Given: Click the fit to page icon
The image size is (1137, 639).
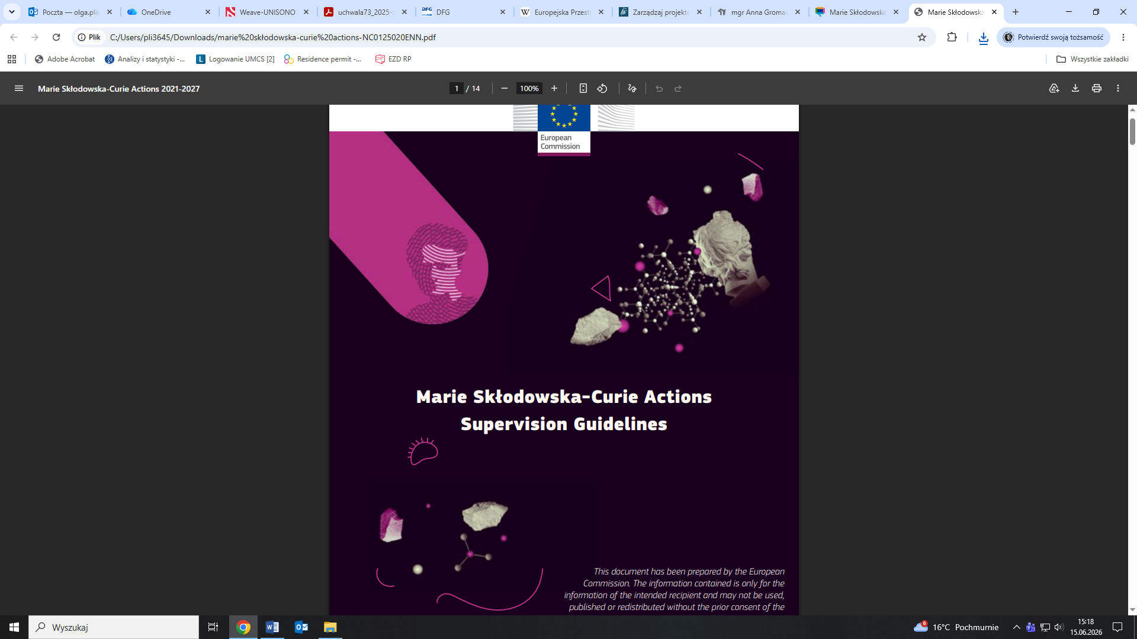Looking at the screenshot, I should coord(583,89).
